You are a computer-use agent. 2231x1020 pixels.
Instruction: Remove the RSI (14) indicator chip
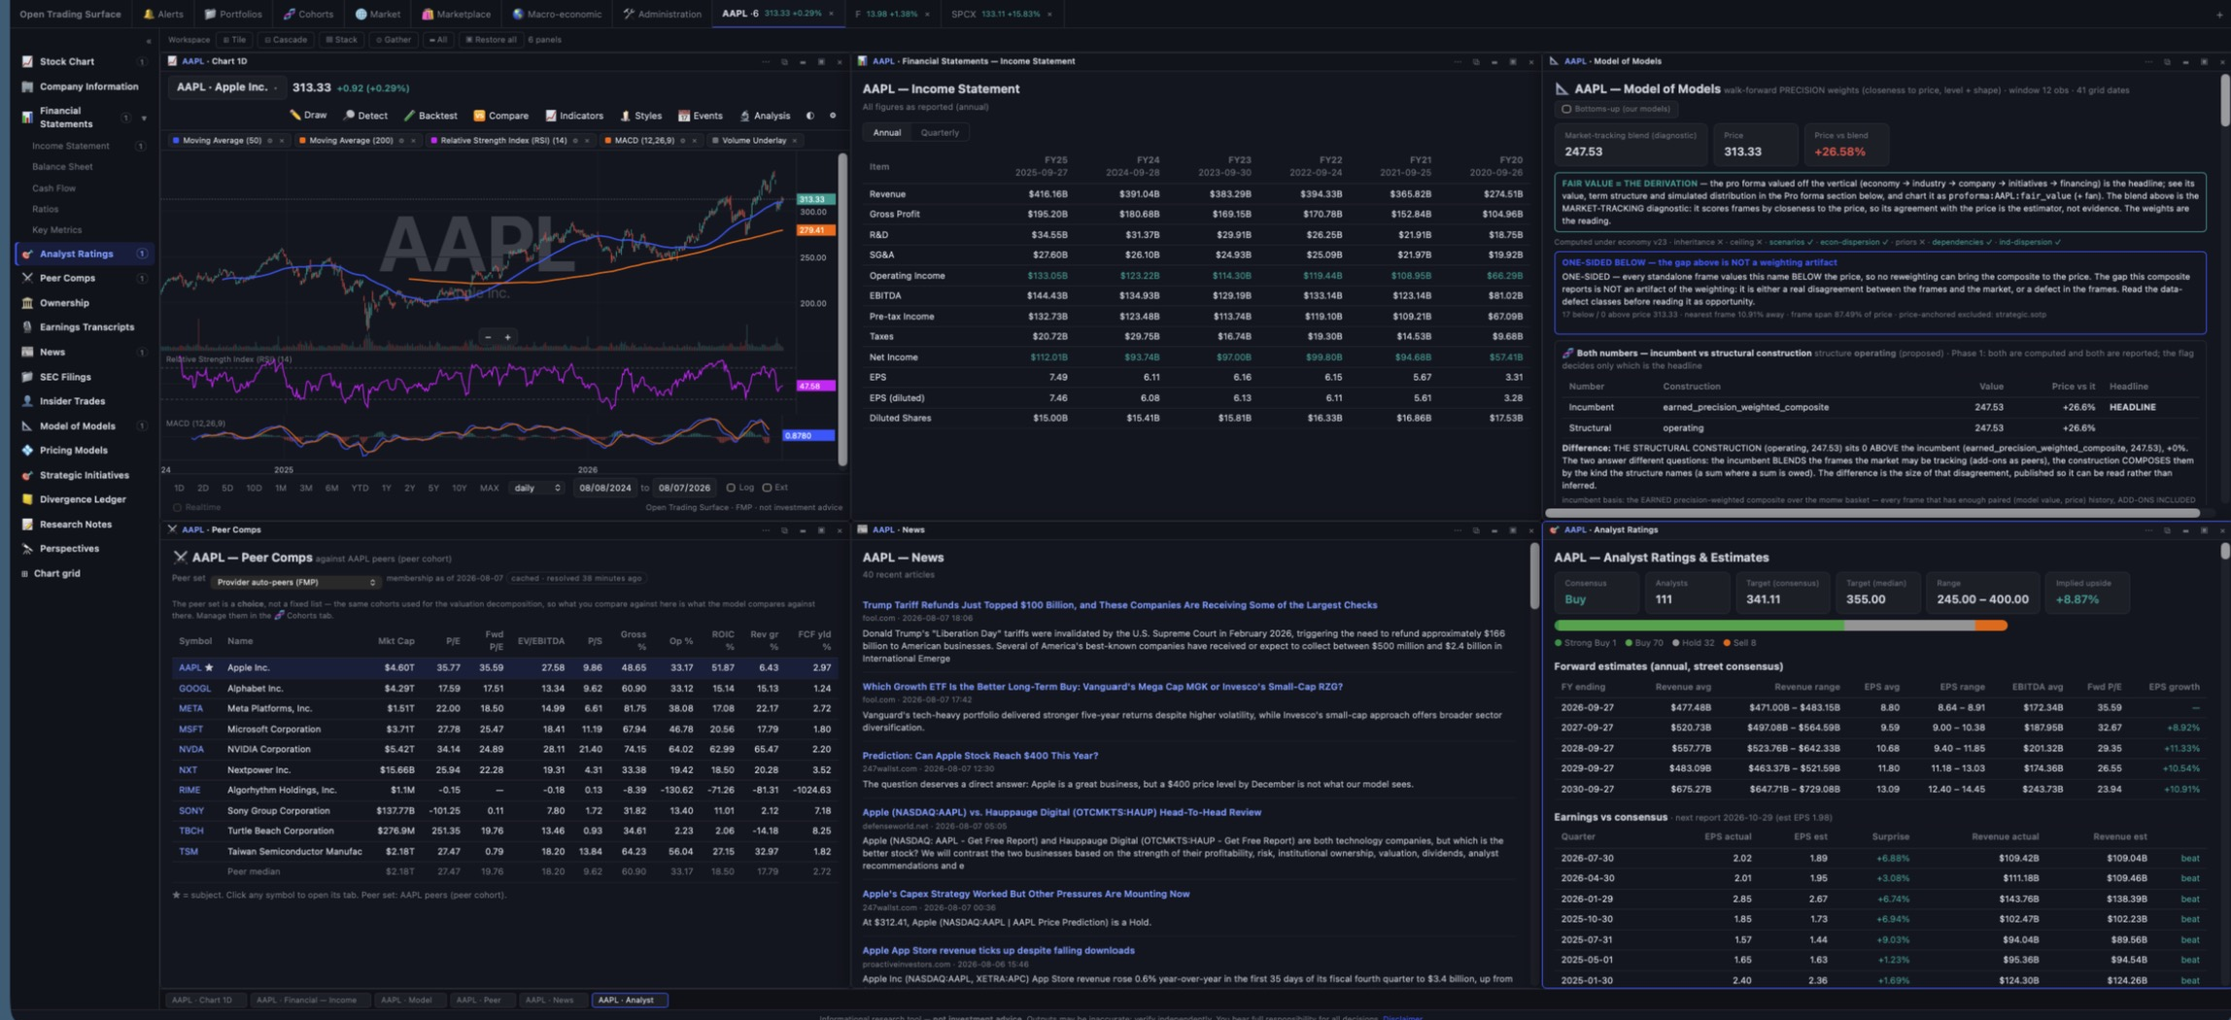587,141
